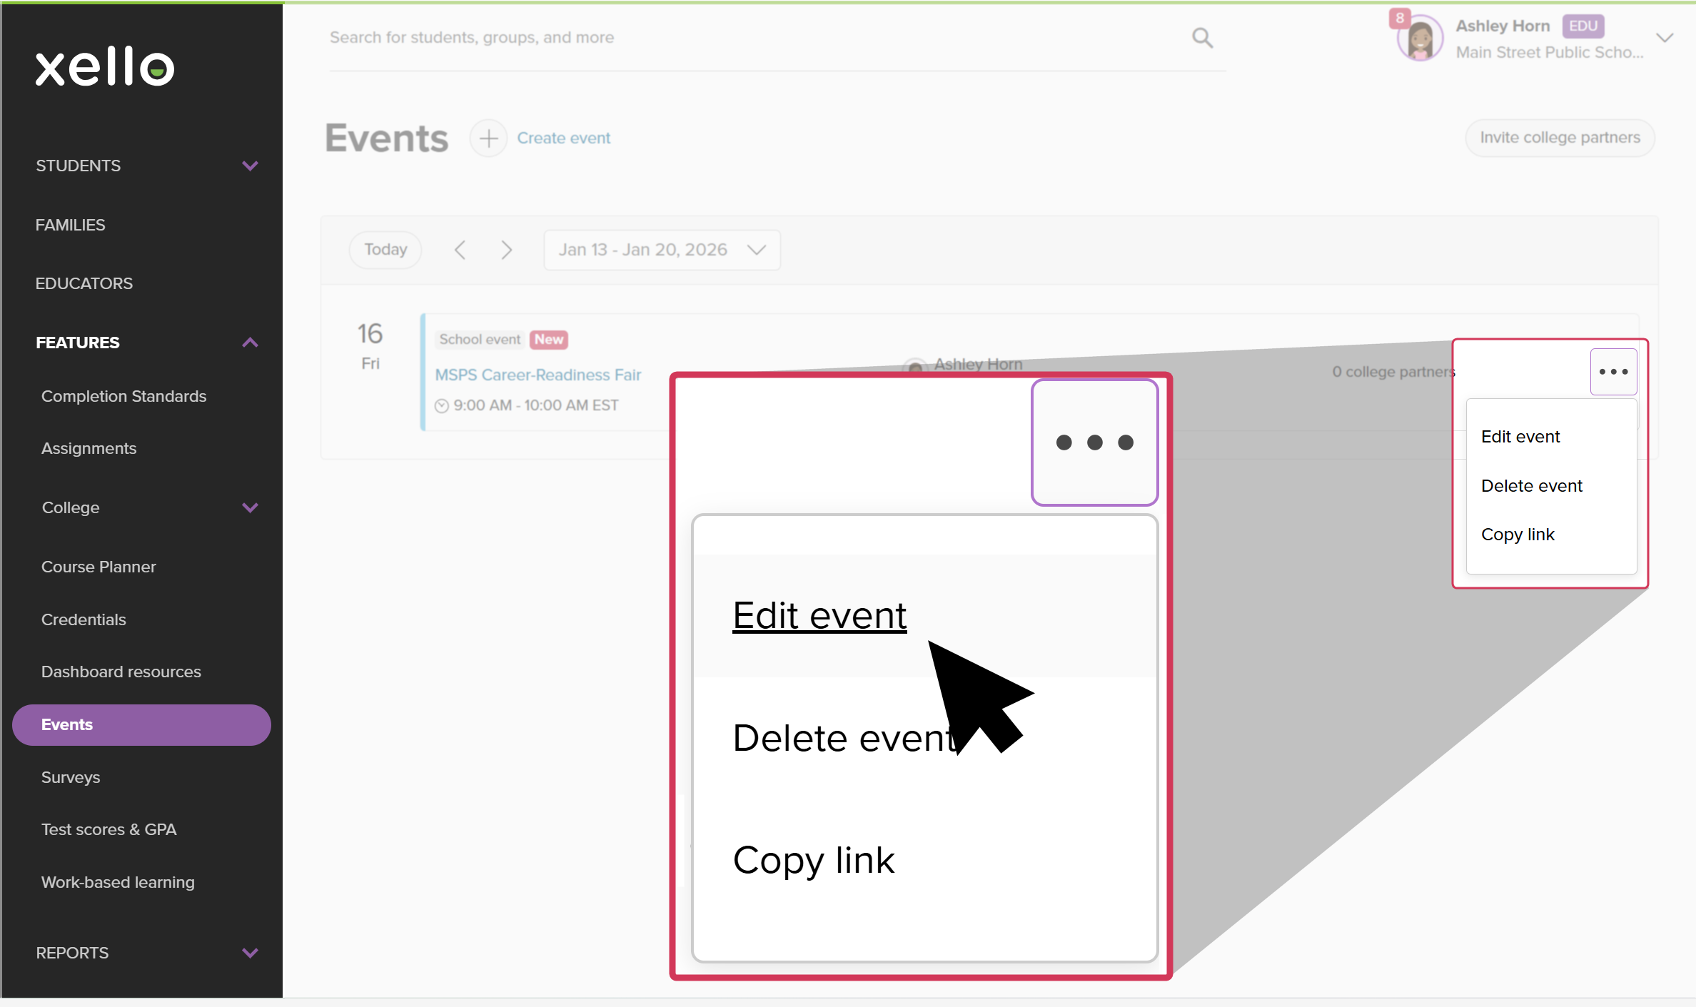1696x1007 pixels.
Task: Click the search magnifier icon
Action: click(x=1202, y=38)
